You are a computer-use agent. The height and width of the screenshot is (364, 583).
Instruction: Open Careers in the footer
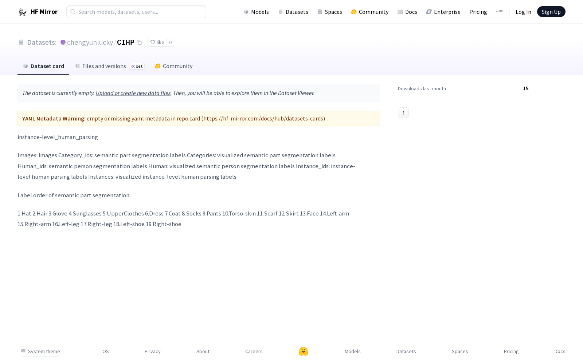[x=254, y=351]
